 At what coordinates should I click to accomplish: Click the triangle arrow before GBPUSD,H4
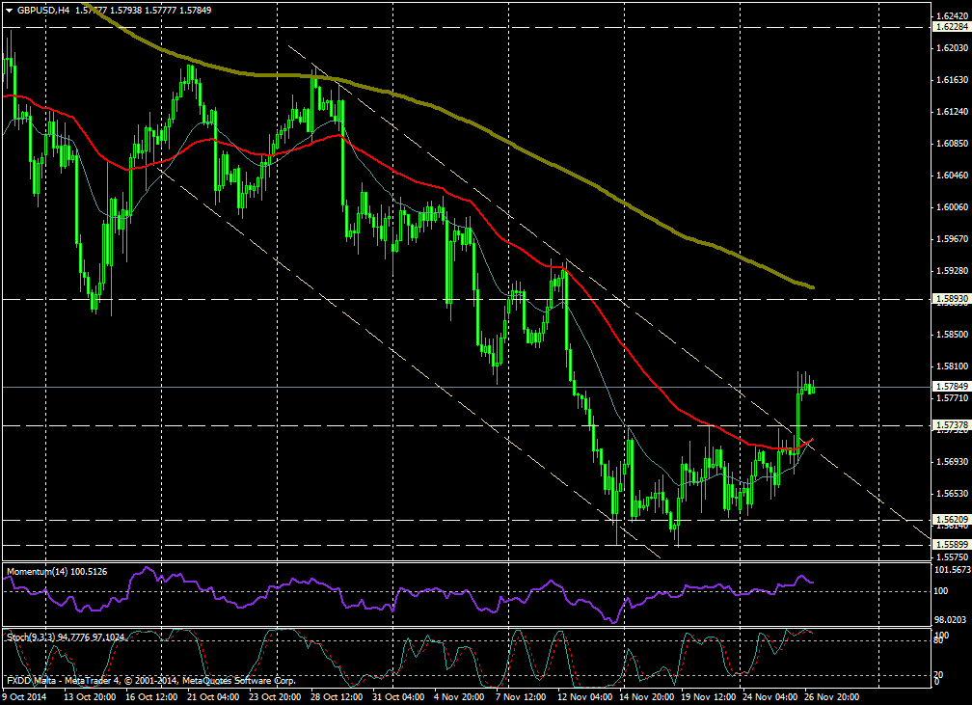coord(9,10)
